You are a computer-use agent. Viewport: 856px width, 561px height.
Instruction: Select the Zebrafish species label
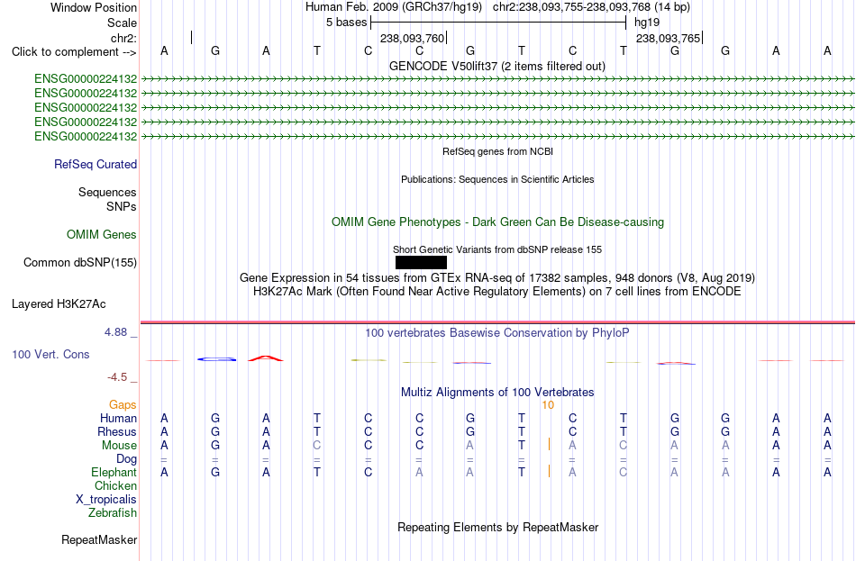(113, 513)
